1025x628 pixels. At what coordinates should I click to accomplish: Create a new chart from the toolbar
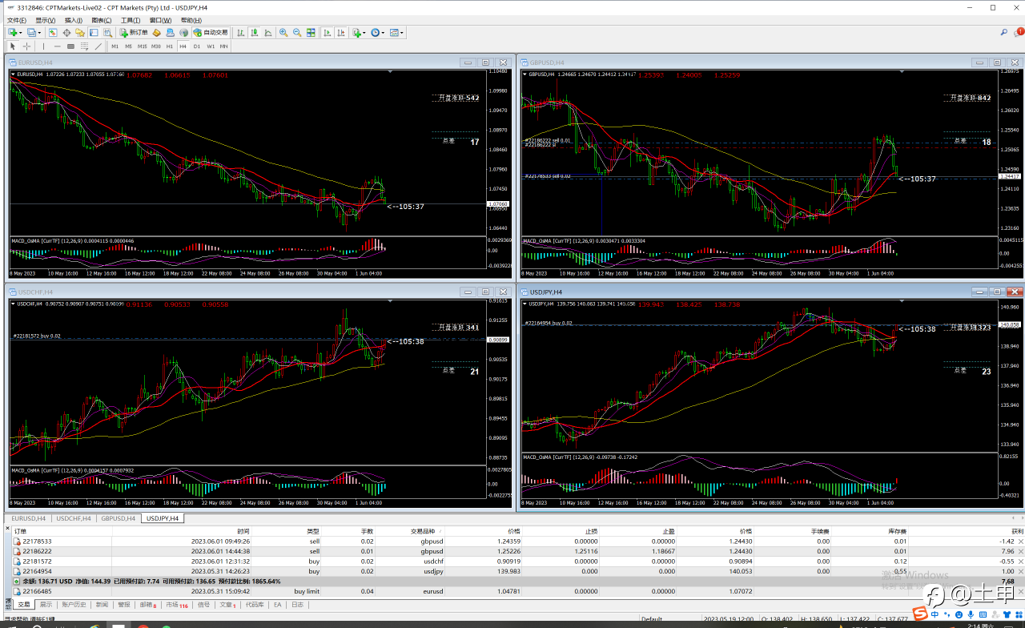pyautogui.click(x=13, y=33)
